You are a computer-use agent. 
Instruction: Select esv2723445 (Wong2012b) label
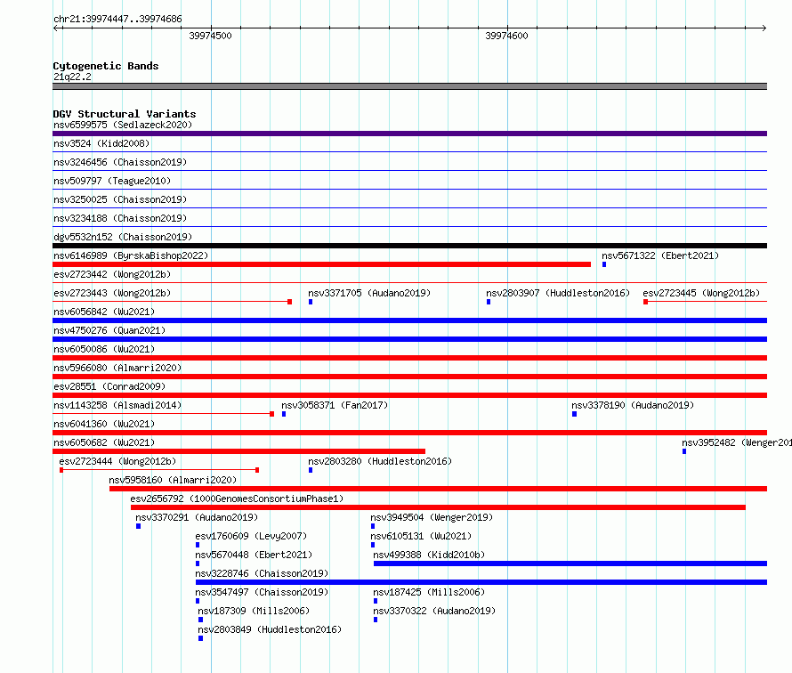coord(701,293)
